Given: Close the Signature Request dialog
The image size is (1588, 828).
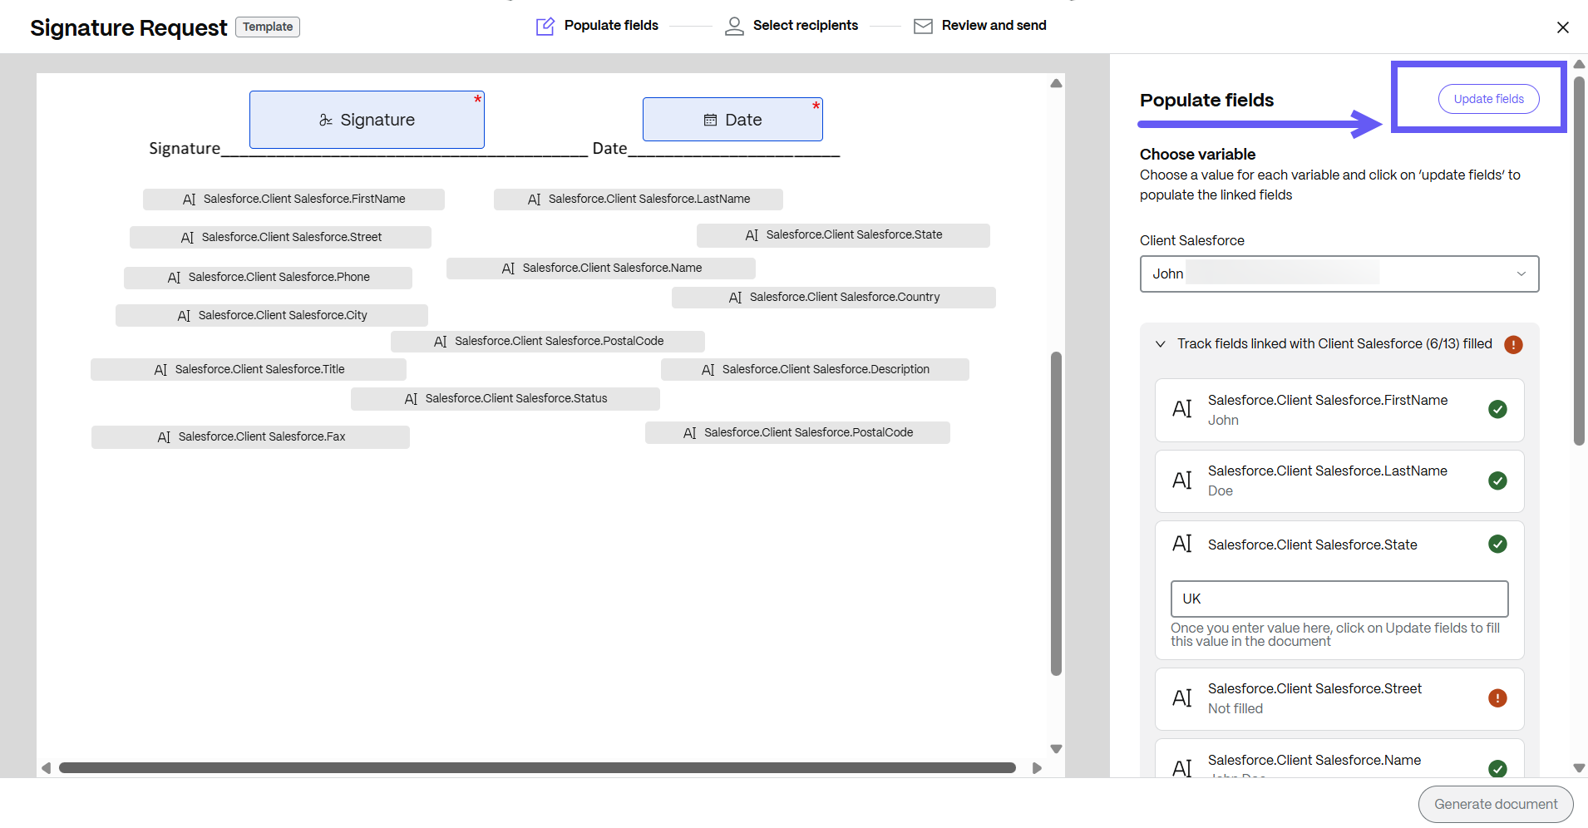Looking at the screenshot, I should pyautogui.click(x=1562, y=27).
